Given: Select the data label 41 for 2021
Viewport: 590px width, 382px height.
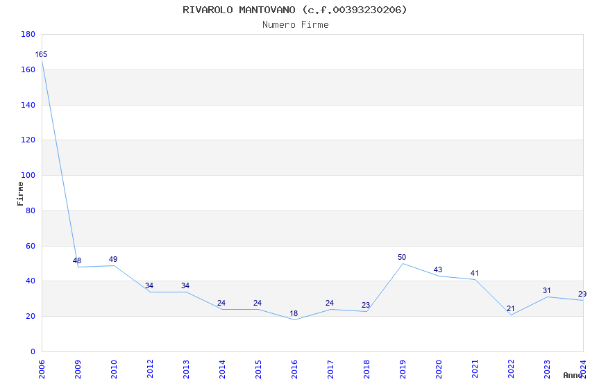Looking at the screenshot, I should (x=474, y=273).
